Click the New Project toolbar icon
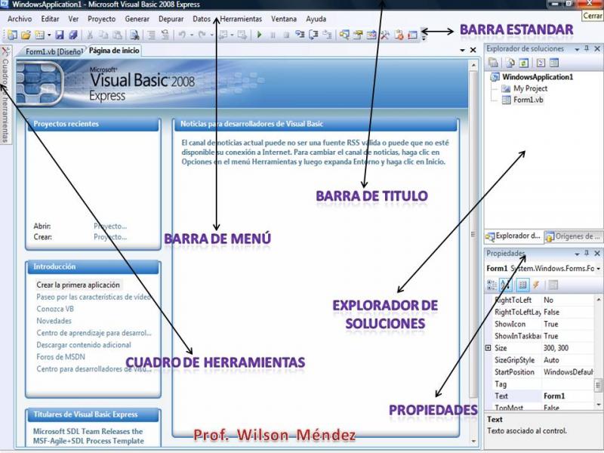Viewport: 604px width, 453px height. (12, 35)
